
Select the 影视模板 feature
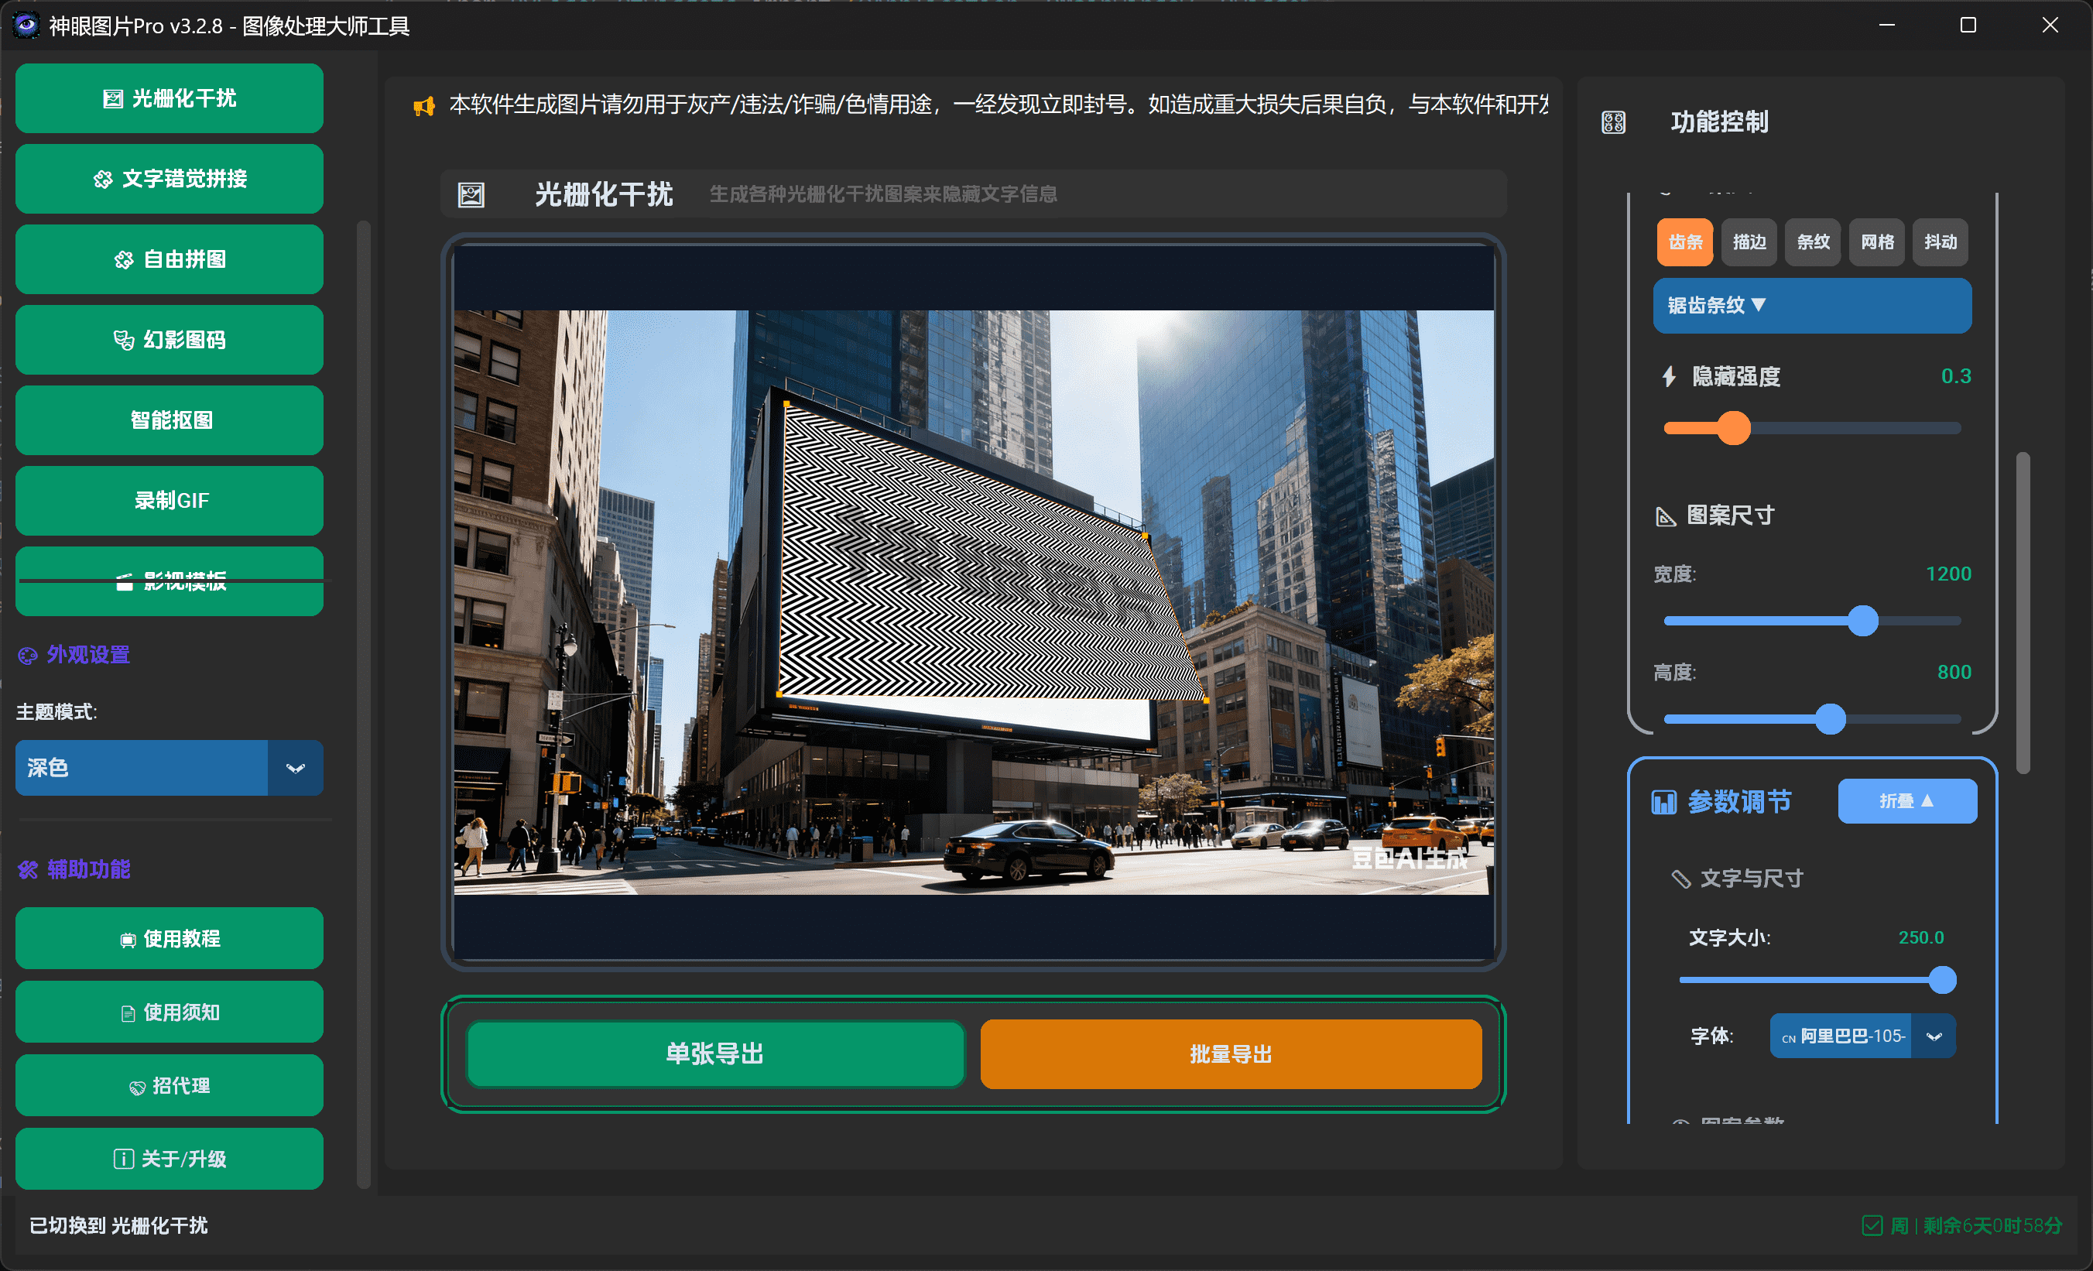pyautogui.click(x=169, y=583)
